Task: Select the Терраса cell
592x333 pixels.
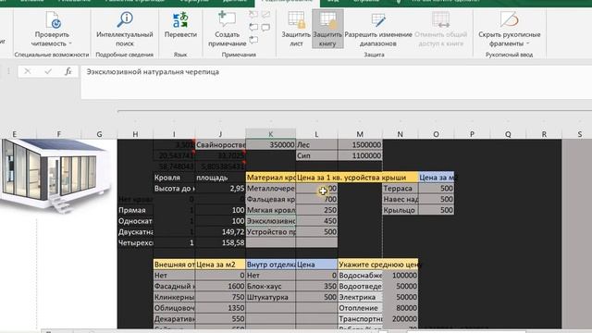Action: (401, 189)
